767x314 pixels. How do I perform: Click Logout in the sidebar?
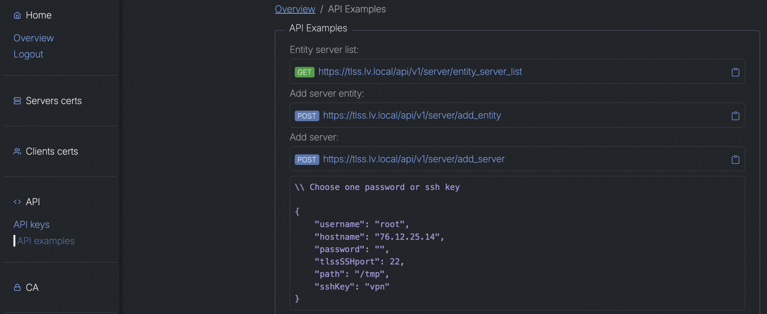pos(28,54)
